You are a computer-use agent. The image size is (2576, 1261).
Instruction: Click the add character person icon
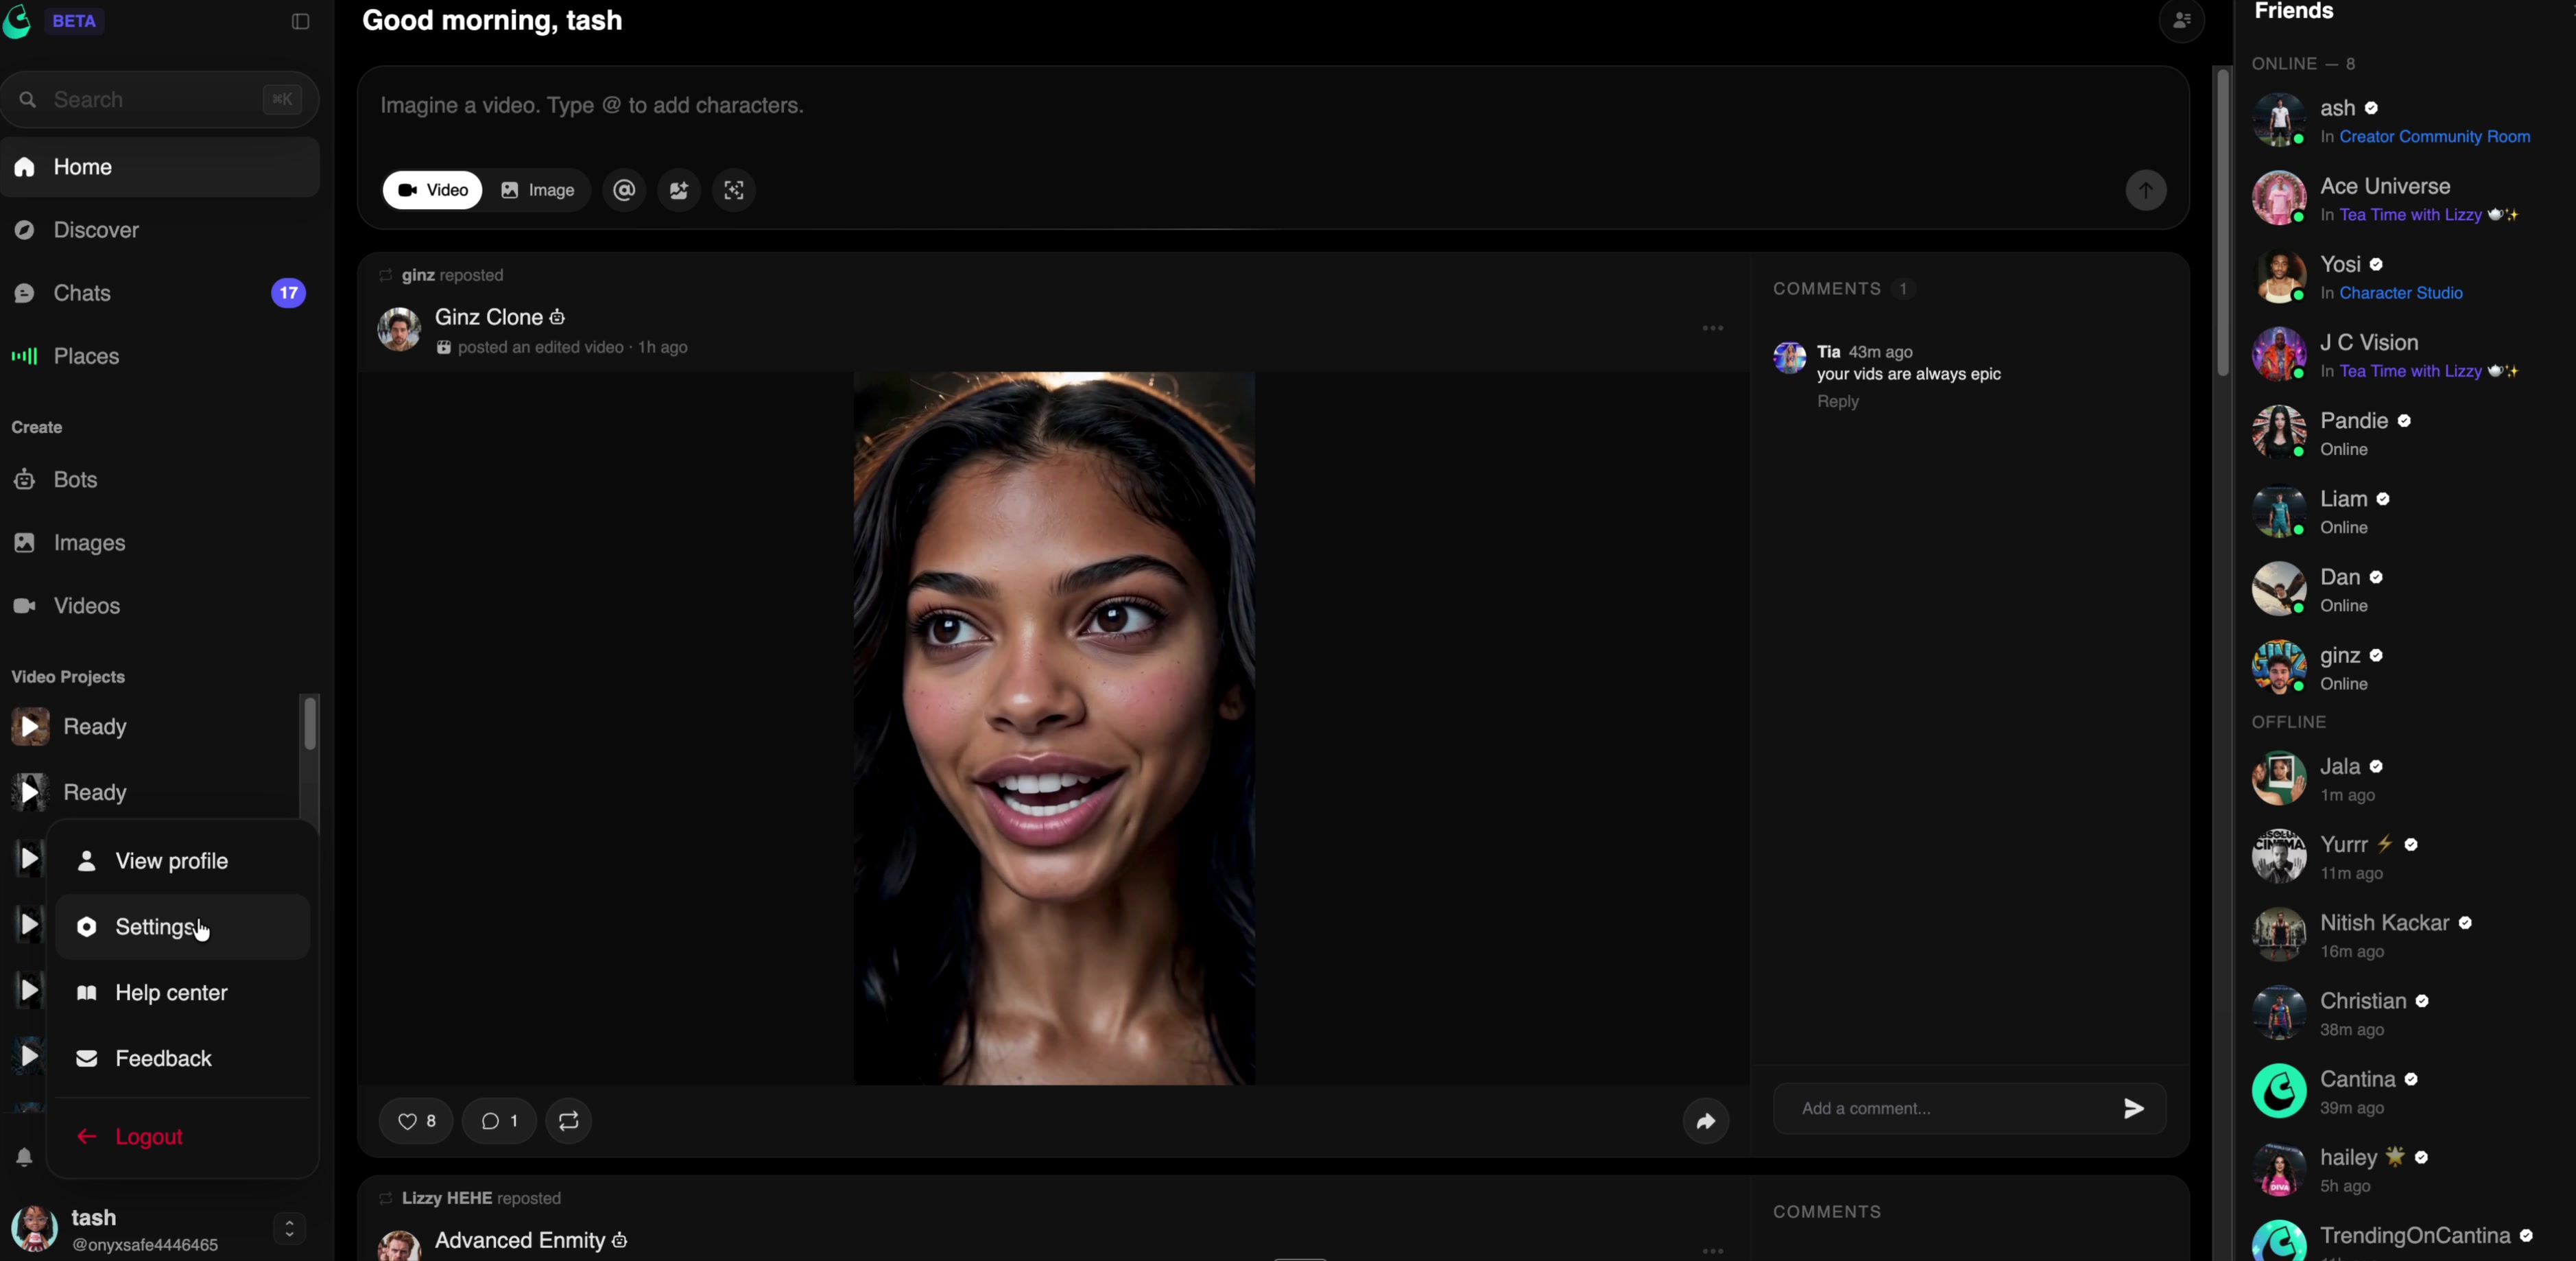(679, 190)
